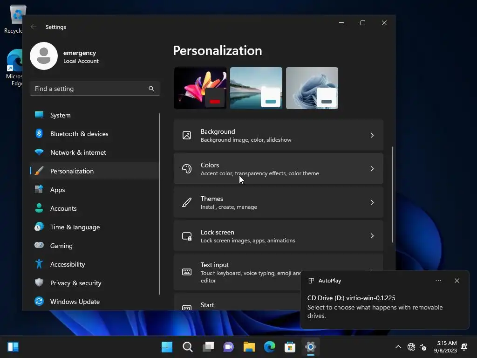Viewport: 477px width, 358px height.
Task: Apply the light bloom theme thumbnail
Action: click(x=312, y=88)
